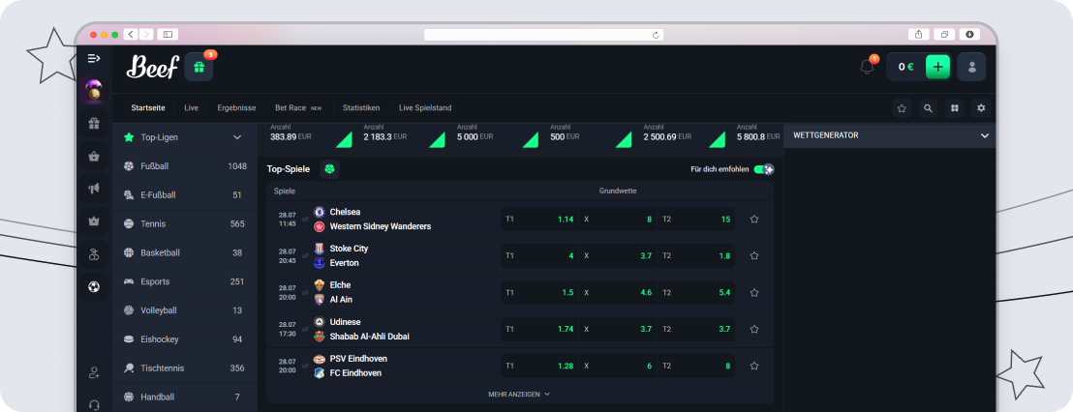This screenshot has width=1073, height=412.
Task: Toggle the browser sidebar button
Action: [168, 34]
